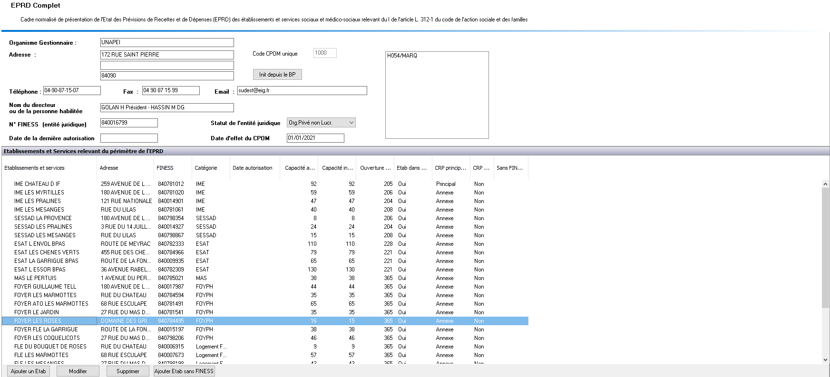The image size is (830, 377).
Task: Click address cell 121 RUE NATIONALE
Action: [126, 201]
